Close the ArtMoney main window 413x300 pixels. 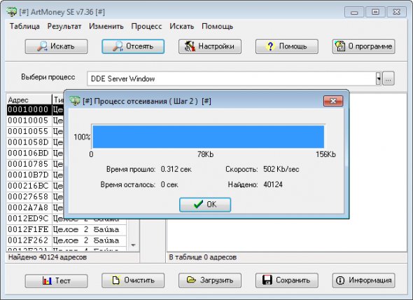[x=396, y=12]
